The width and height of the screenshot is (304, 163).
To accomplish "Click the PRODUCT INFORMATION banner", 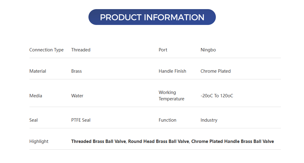I will [152, 17].
